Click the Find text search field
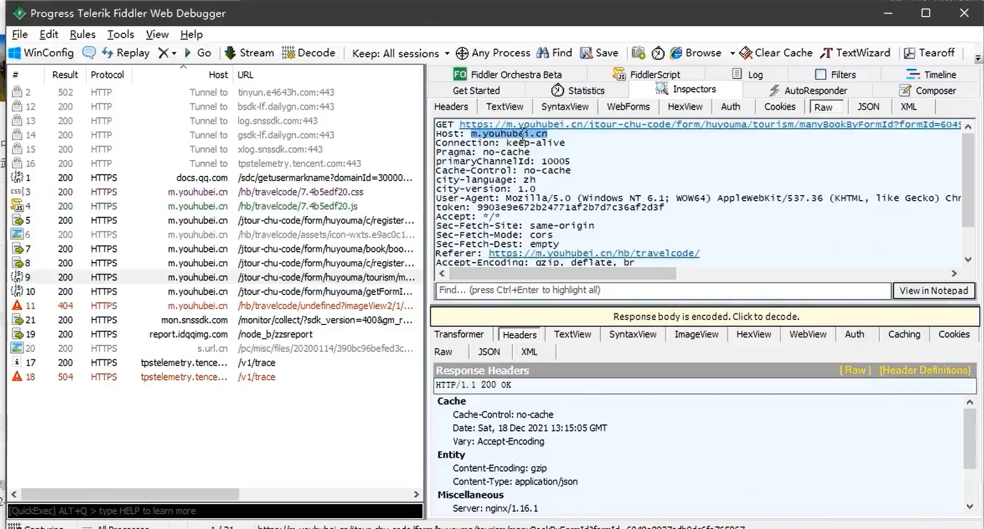The image size is (984, 529). (x=664, y=291)
